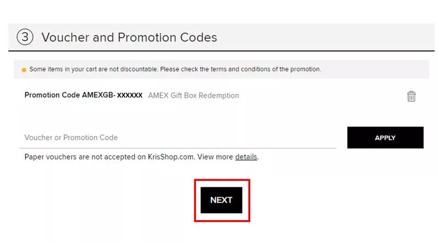
Task: Click the circled step 3 number icon
Action: pos(25,37)
